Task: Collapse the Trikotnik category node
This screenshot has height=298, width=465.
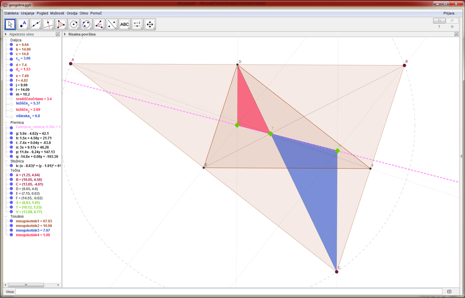Action: point(6,216)
